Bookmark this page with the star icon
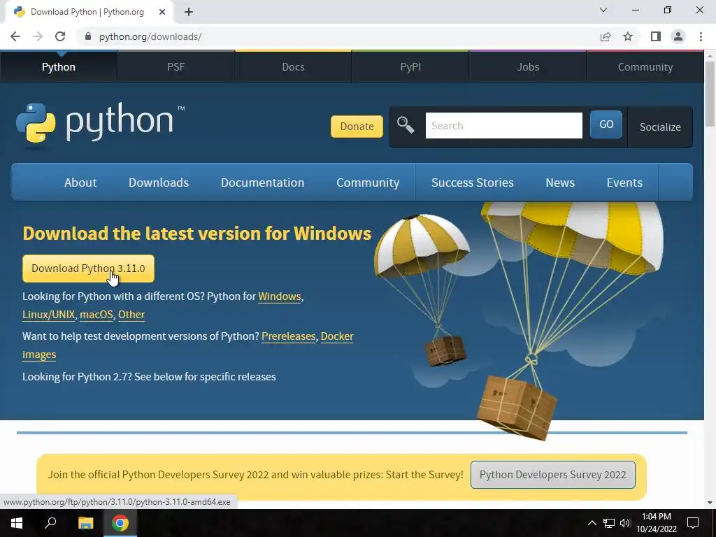This screenshot has height=537, width=716. (x=628, y=36)
